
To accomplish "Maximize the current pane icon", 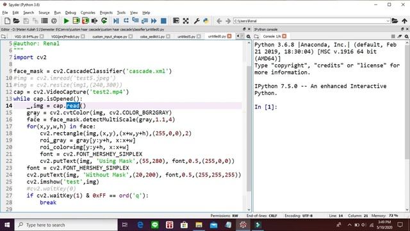I will coord(176,21).
